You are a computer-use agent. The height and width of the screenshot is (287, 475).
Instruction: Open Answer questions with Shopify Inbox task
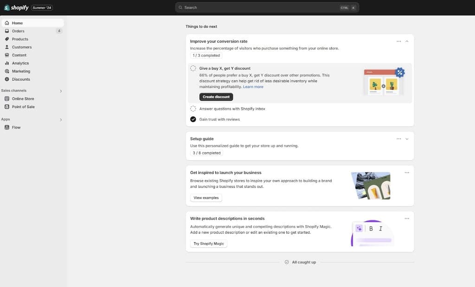click(232, 109)
